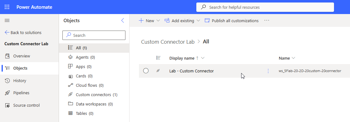
Task: Click the Source control icon
Action: click(x=7, y=105)
